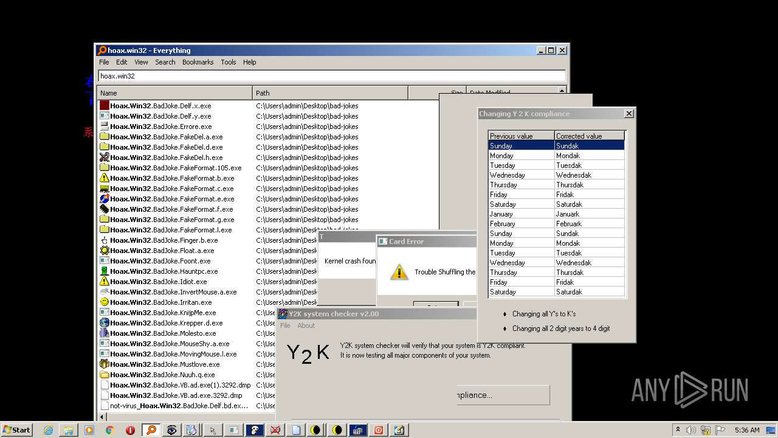Open File menu in Y2K system checker
The height and width of the screenshot is (438, 778).
click(285, 325)
